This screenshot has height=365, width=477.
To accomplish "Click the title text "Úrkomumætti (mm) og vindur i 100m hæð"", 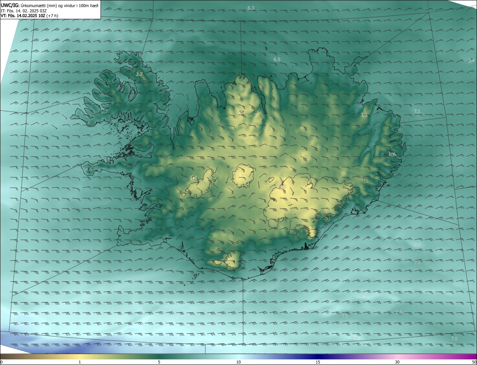I will point(60,6).
